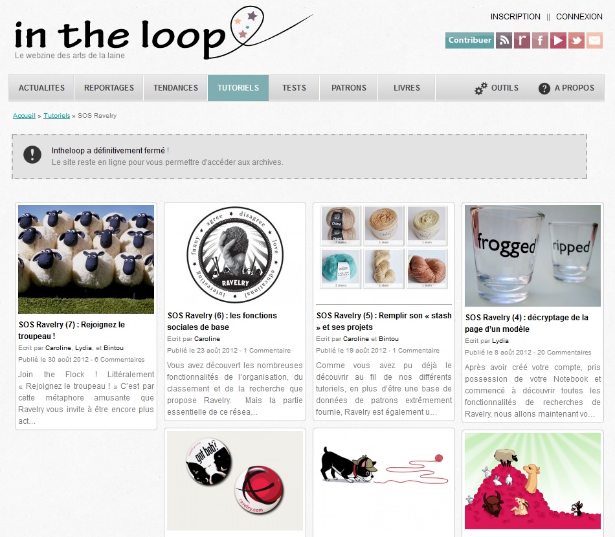This screenshot has width=615, height=537.
Task: Click the Contribuer button
Action: pyautogui.click(x=469, y=40)
